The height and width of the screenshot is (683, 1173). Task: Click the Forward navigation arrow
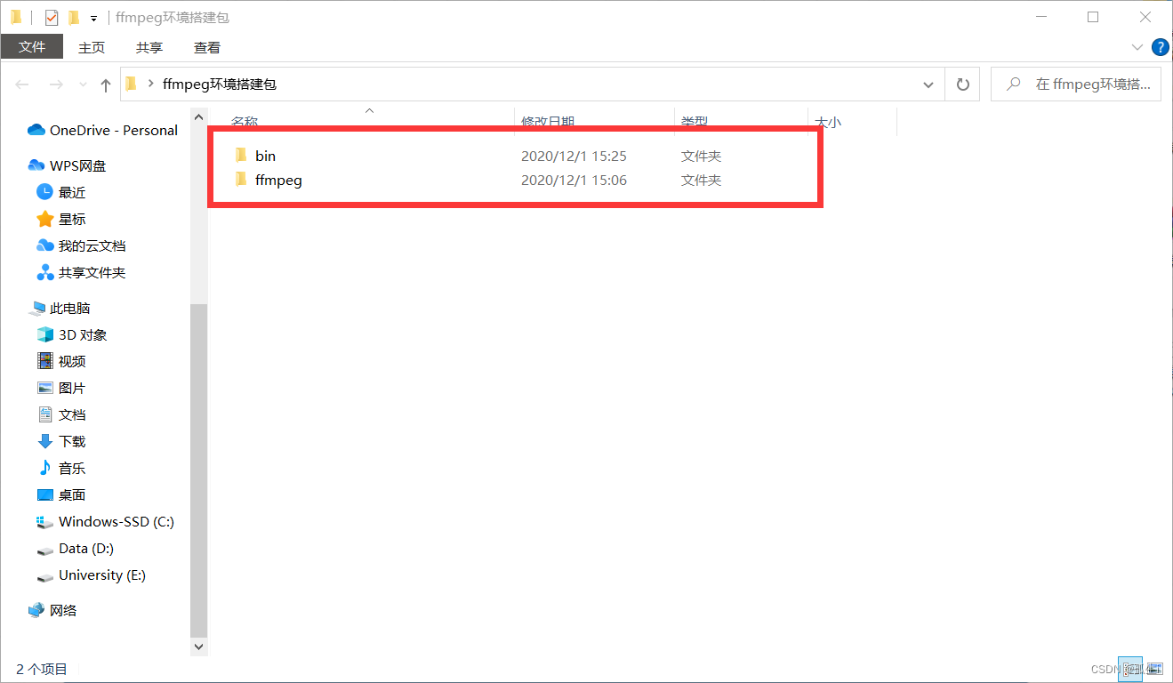55,84
